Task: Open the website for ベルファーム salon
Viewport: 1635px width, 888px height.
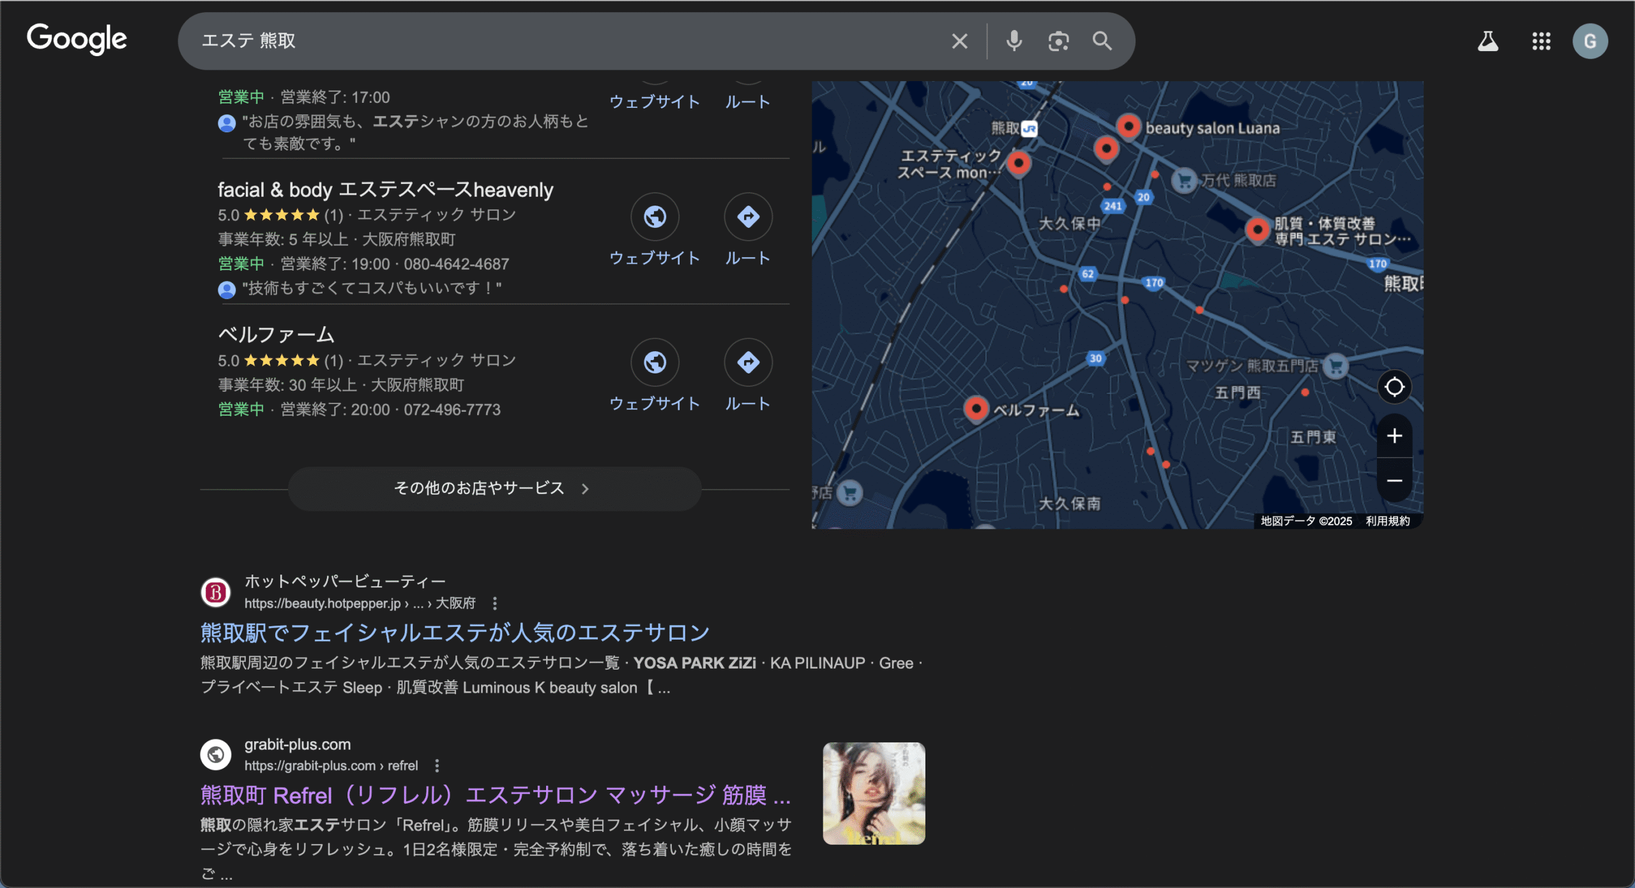Action: tap(654, 362)
